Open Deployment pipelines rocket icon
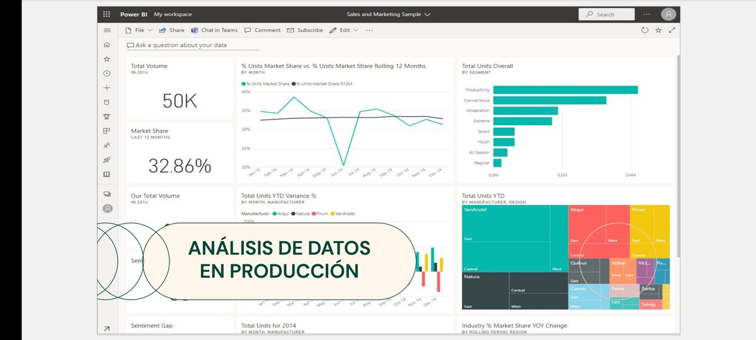 coord(107,160)
